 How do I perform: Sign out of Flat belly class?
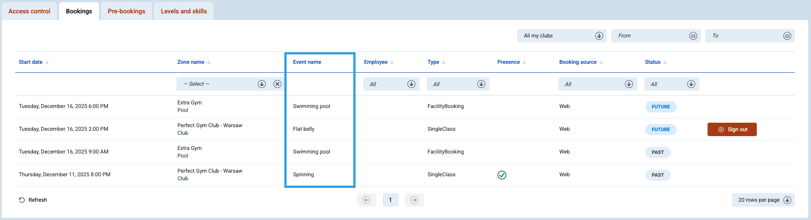coord(732,129)
